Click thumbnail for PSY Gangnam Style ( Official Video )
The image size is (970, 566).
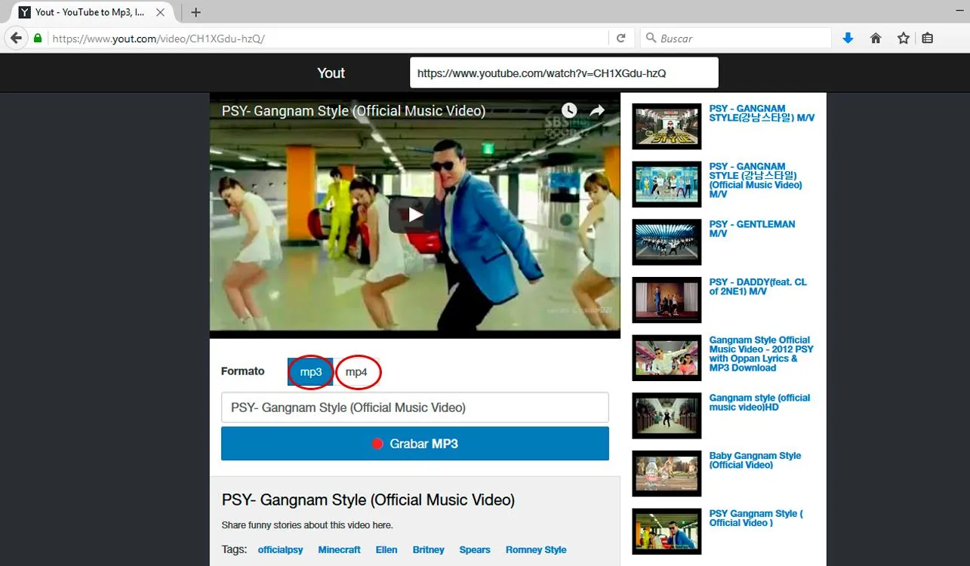click(667, 531)
